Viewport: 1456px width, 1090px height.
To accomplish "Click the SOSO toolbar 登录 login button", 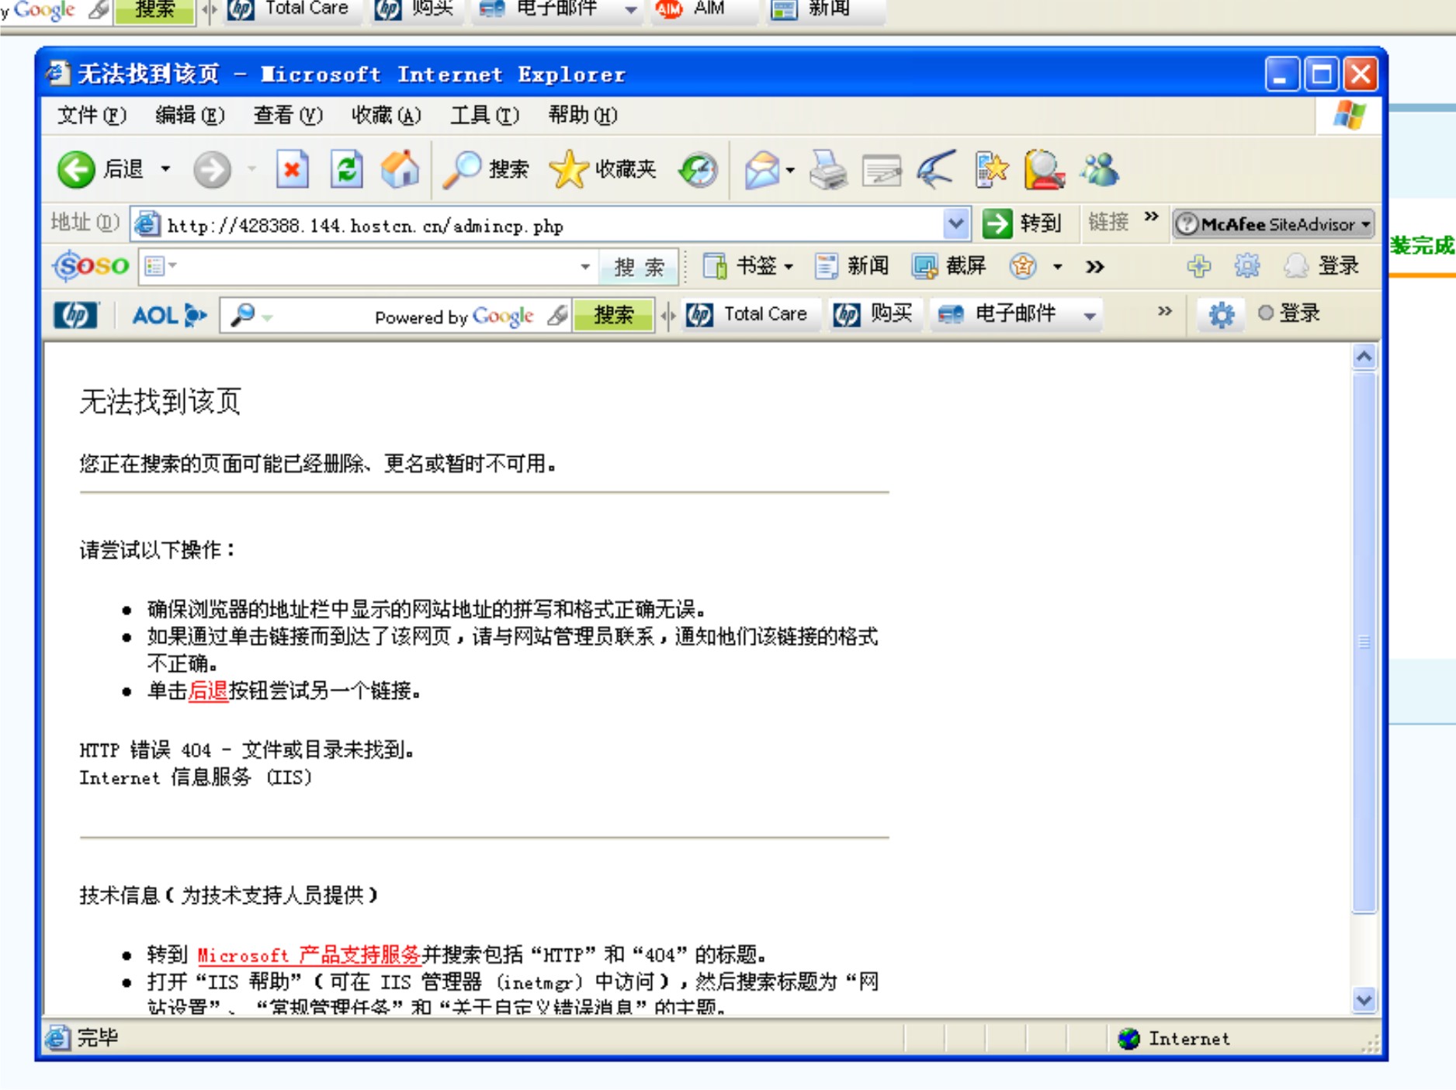I will pyautogui.click(x=1322, y=266).
